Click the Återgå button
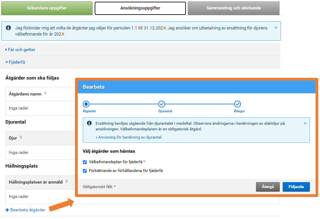This screenshot has height=219, width=320. (x=268, y=187)
